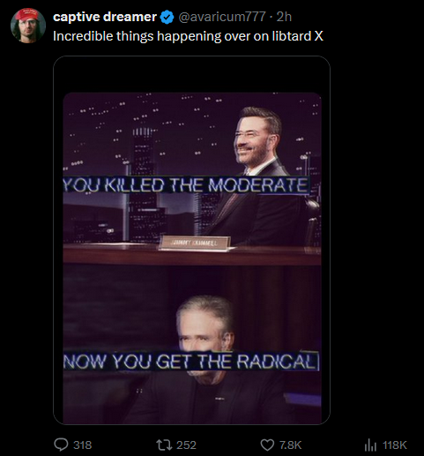Open the captive dreamer display name

coord(105,17)
